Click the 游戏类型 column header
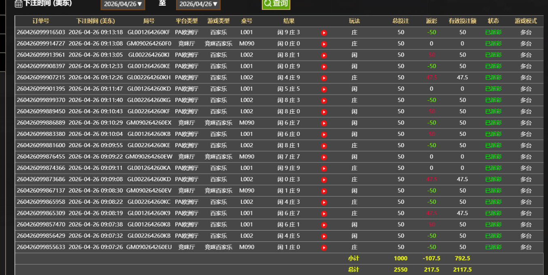 pyautogui.click(x=219, y=21)
